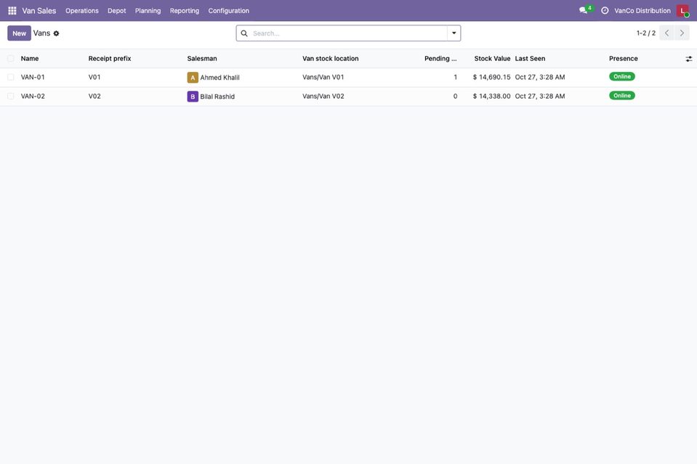Click the $ 14,690.15 stock value
Image resolution: width=697 pixels, height=464 pixels.
[x=491, y=77]
